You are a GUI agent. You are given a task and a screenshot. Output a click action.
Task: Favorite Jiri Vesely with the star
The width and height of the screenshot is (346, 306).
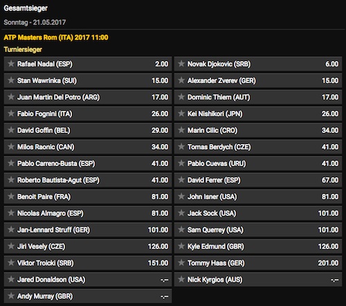11,246
